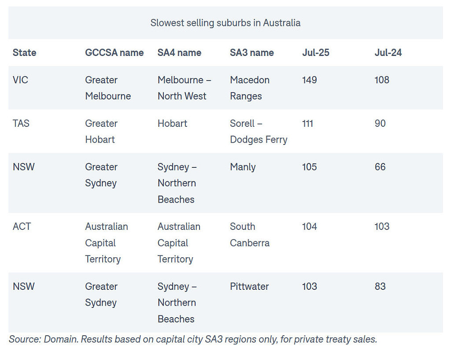This screenshot has height=355, width=451.
Task: Click the table title Slowest selling suburbs
Action: (x=225, y=23)
